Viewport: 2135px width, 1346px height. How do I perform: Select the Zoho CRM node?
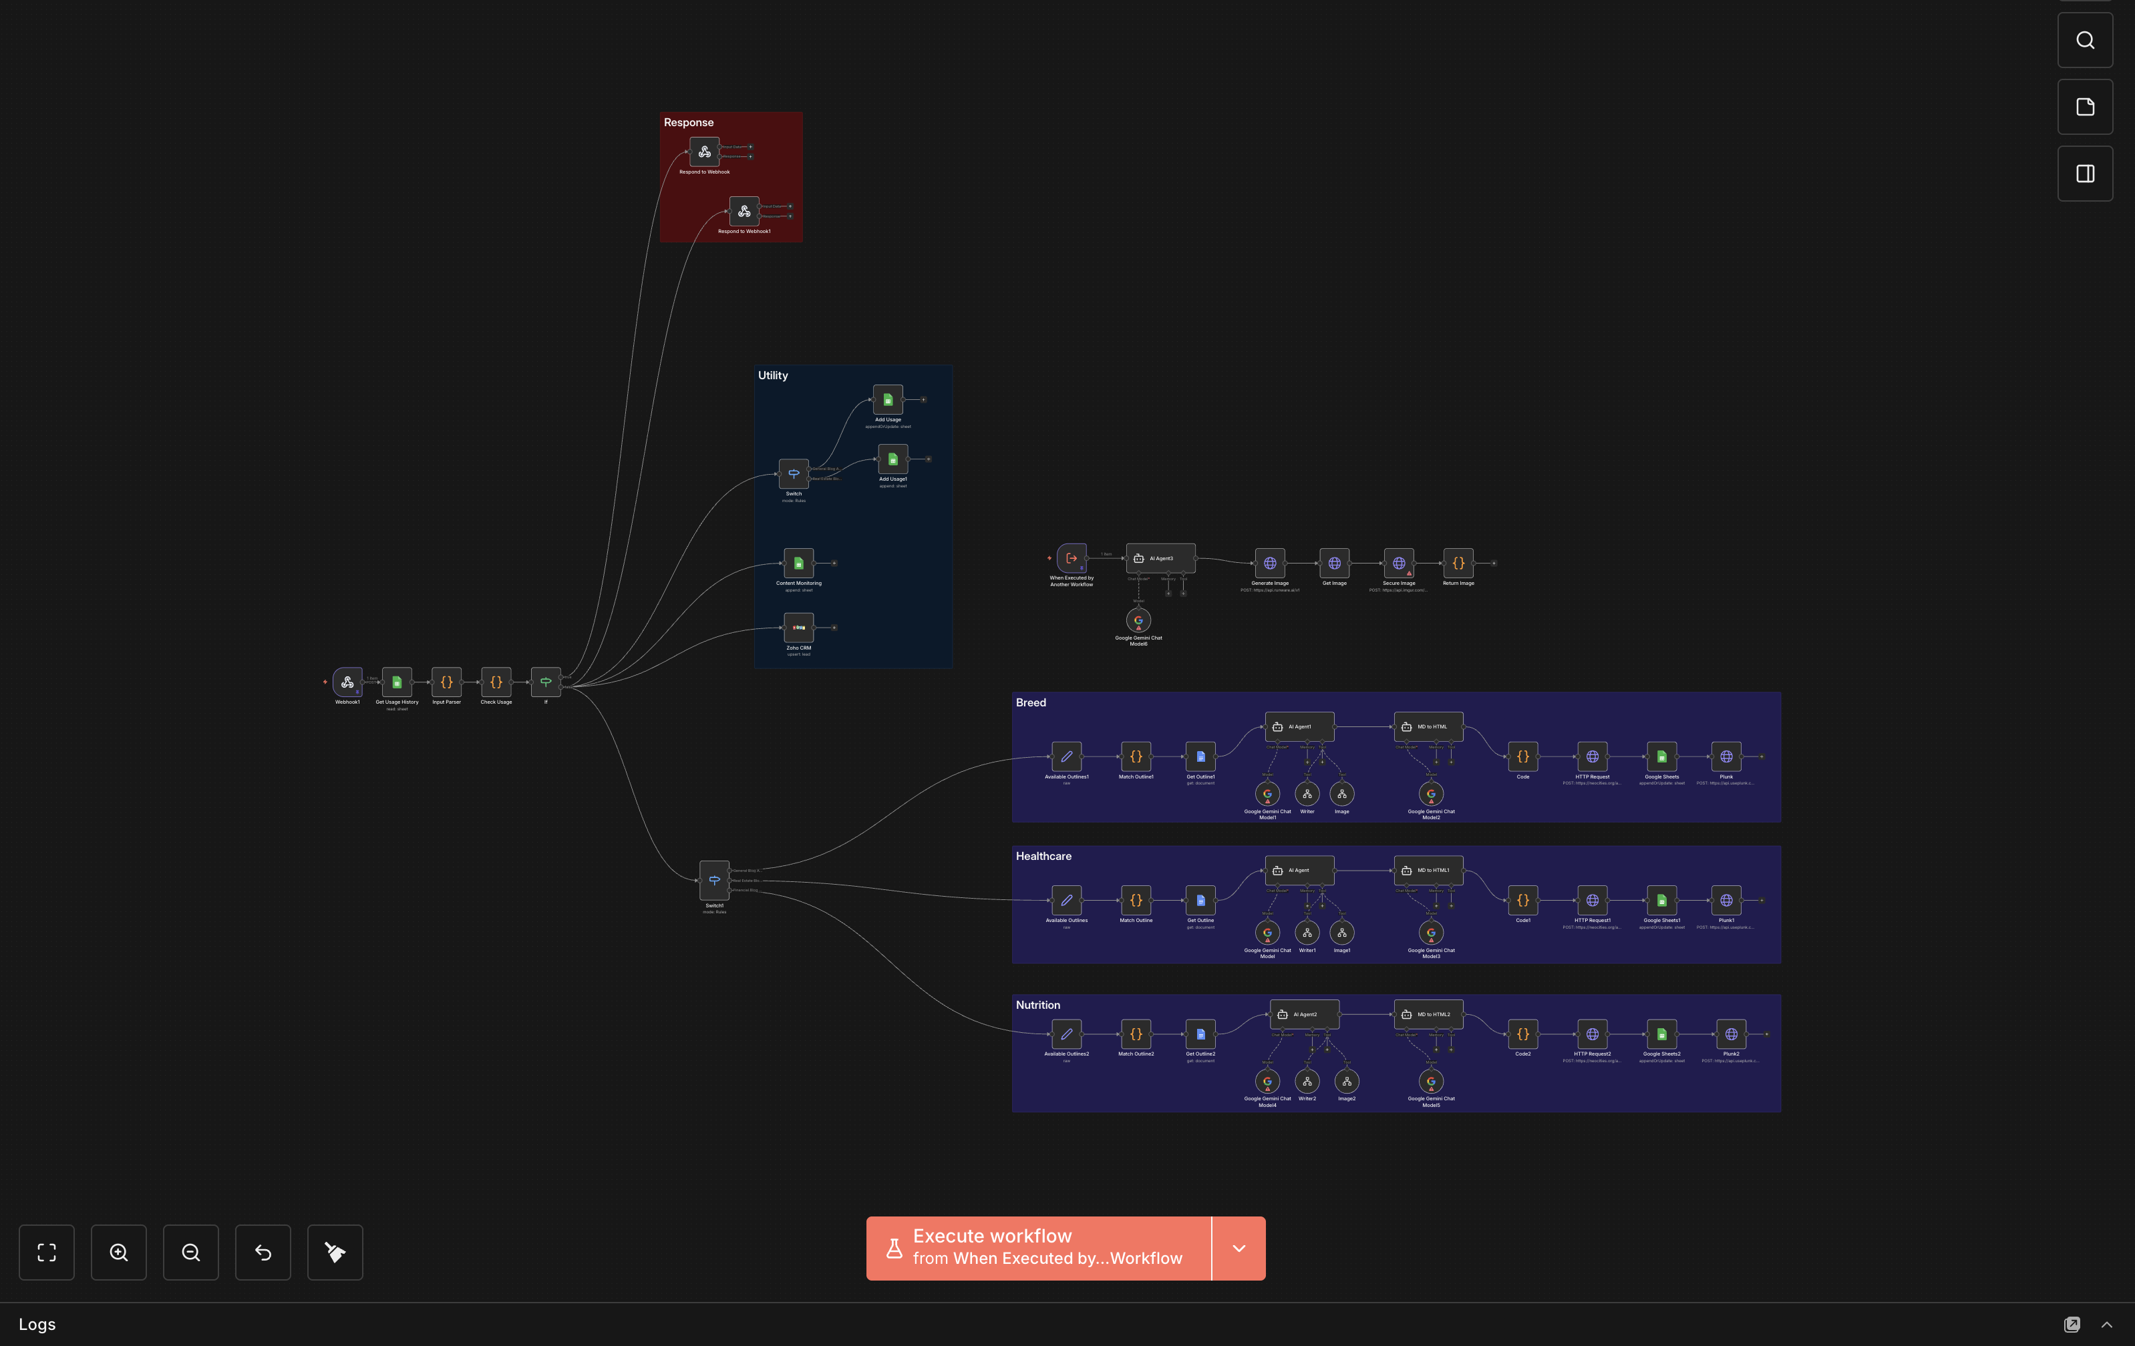tap(799, 628)
